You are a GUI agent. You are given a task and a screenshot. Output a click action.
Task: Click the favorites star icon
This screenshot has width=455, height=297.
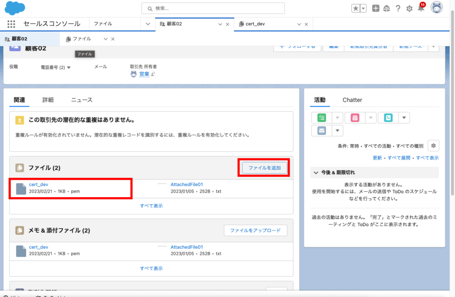[356, 8]
